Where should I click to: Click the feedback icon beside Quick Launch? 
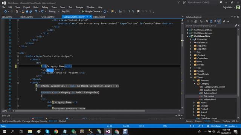(x=184, y=3)
